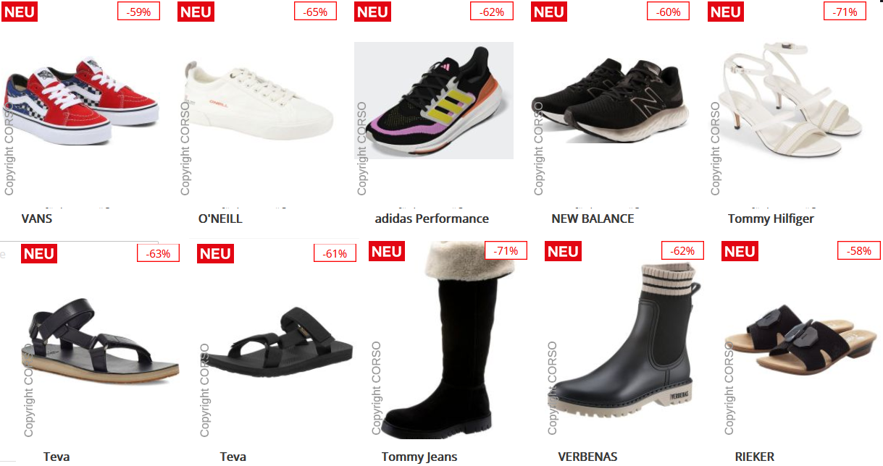Open the white O'NEILL sneaker image
Screen dimensions: 883x466
click(257, 102)
